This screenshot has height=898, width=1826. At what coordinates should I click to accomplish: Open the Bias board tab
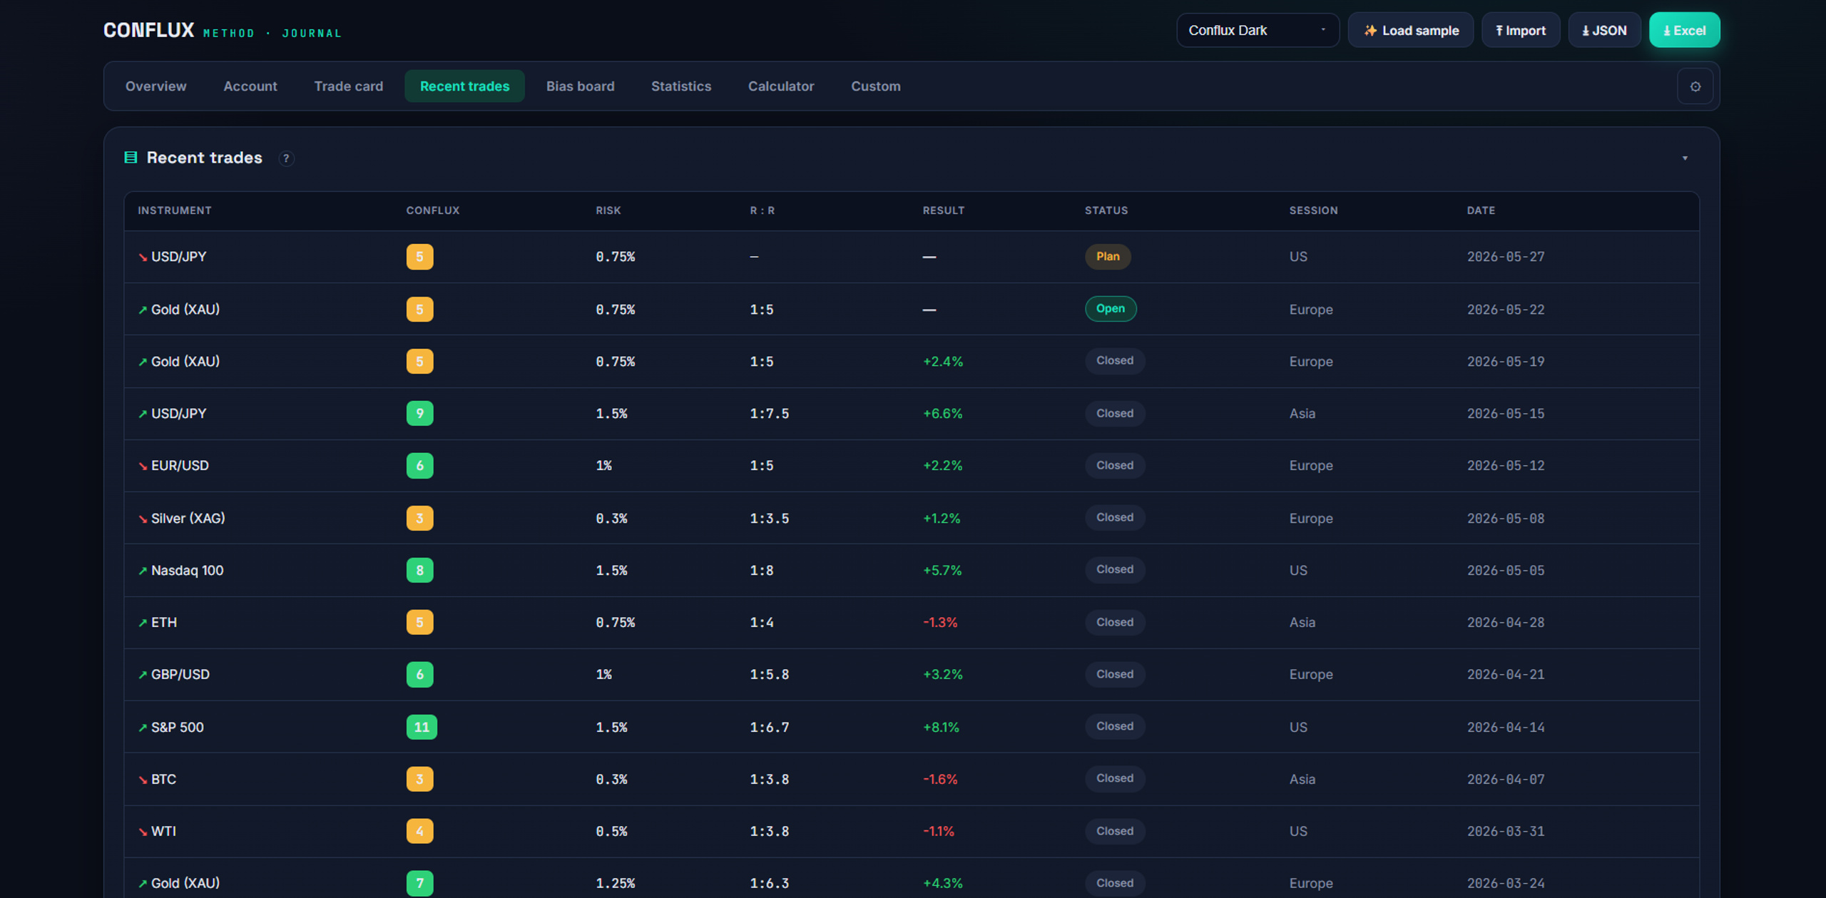point(580,86)
